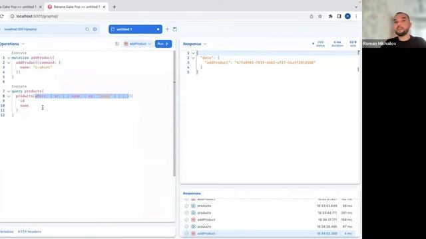Open connection settings gear icon
This screenshot has height=239, width=426.
click(95, 29)
